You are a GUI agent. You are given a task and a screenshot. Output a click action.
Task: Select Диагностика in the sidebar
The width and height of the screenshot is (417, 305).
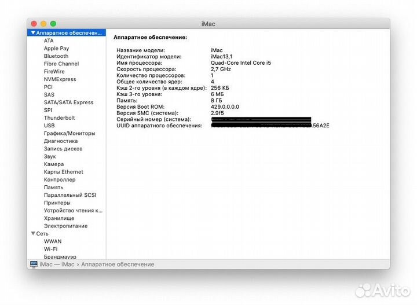(61, 141)
